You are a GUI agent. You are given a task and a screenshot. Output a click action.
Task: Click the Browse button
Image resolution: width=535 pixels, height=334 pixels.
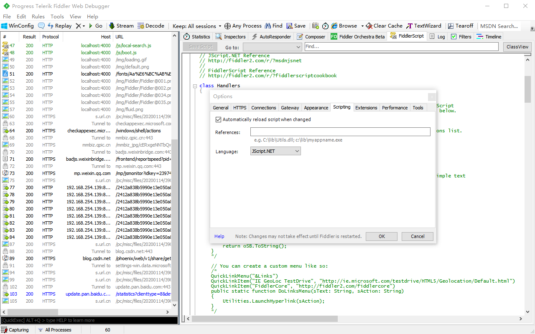point(344,26)
